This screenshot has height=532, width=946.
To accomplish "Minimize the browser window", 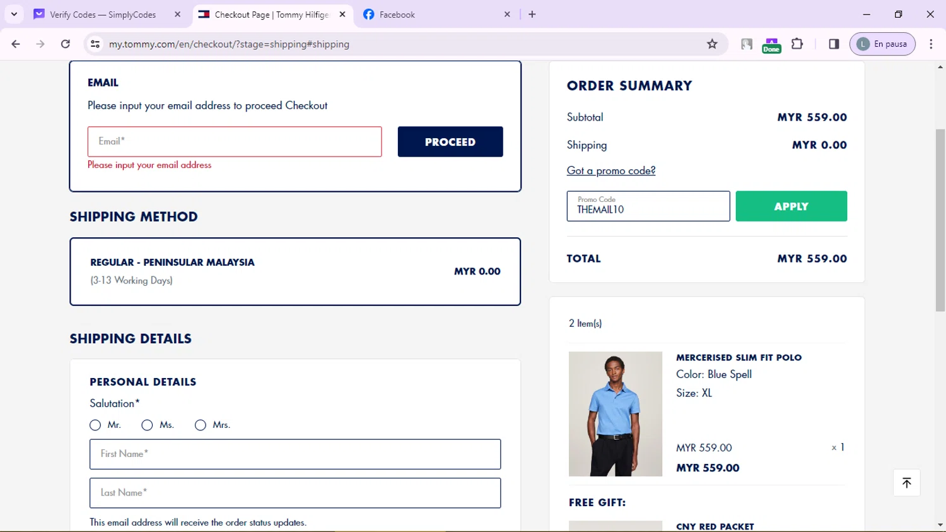I will (867, 14).
